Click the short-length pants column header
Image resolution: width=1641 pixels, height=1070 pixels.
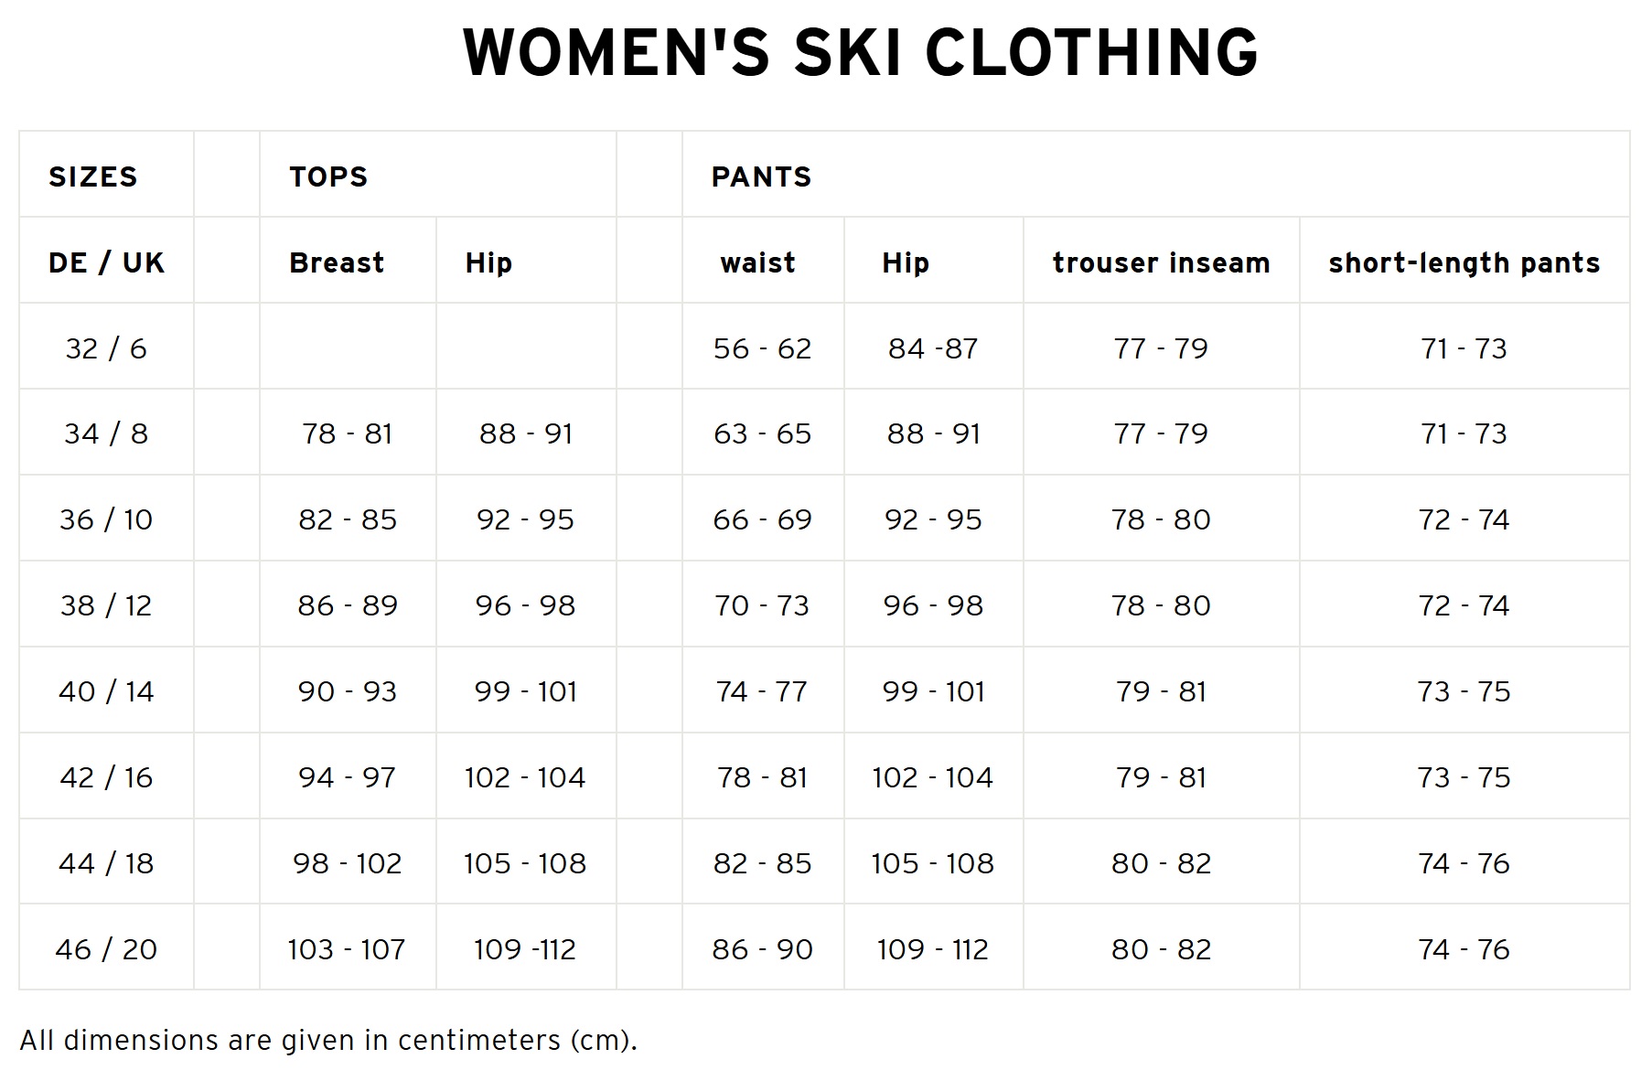(1464, 262)
